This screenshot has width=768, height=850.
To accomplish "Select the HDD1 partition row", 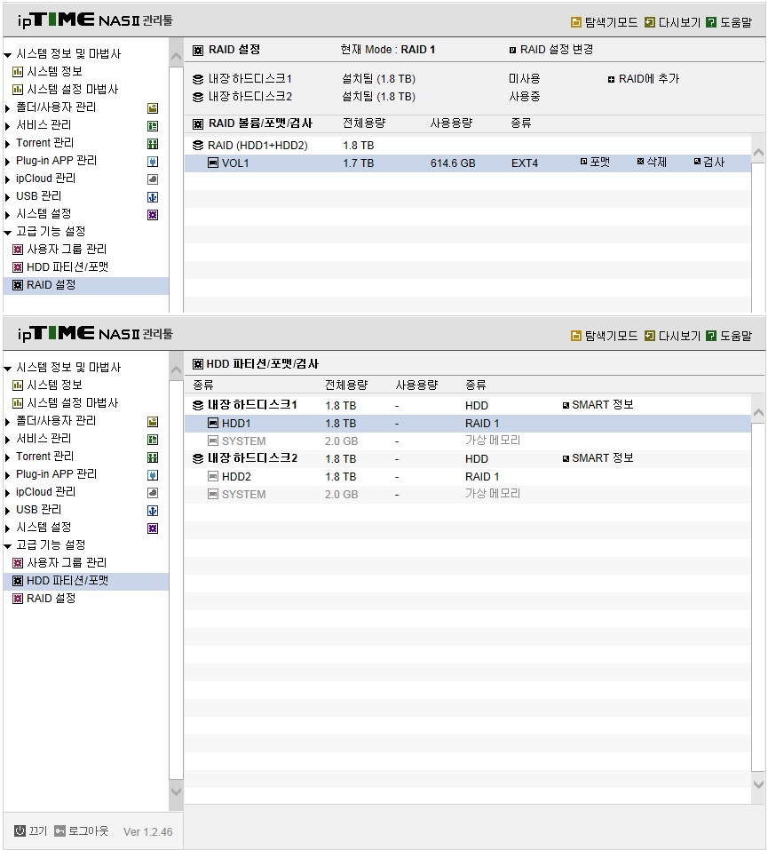I will [x=467, y=424].
